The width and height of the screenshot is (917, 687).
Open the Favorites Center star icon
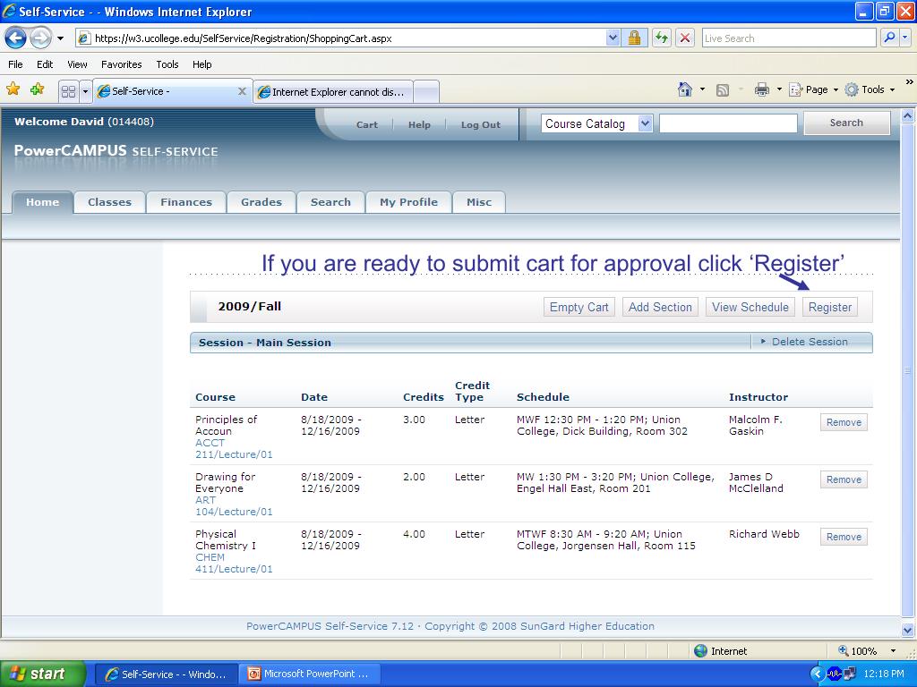pos(13,89)
